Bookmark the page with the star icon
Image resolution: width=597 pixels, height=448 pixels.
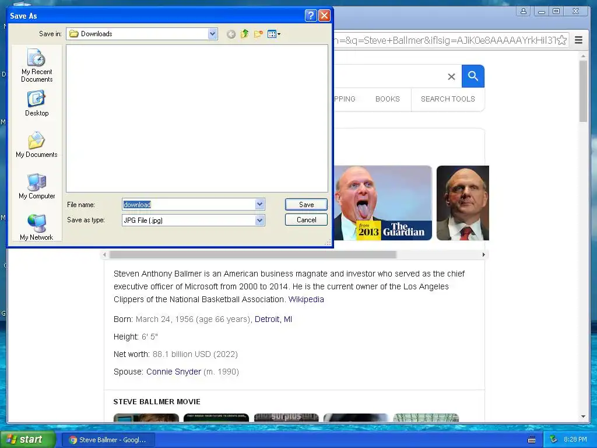(561, 40)
